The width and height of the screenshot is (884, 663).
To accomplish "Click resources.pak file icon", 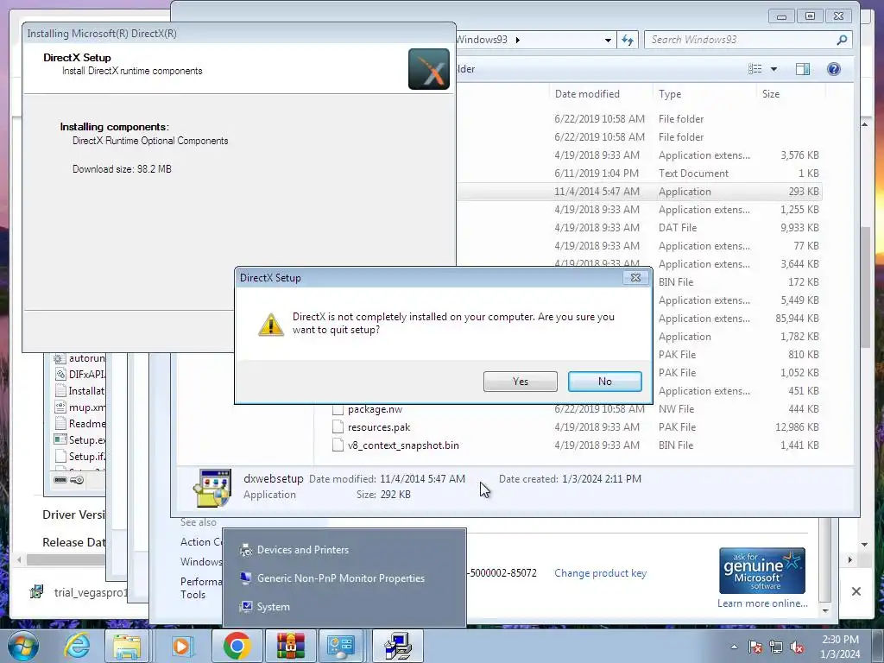I will click(338, 427).
